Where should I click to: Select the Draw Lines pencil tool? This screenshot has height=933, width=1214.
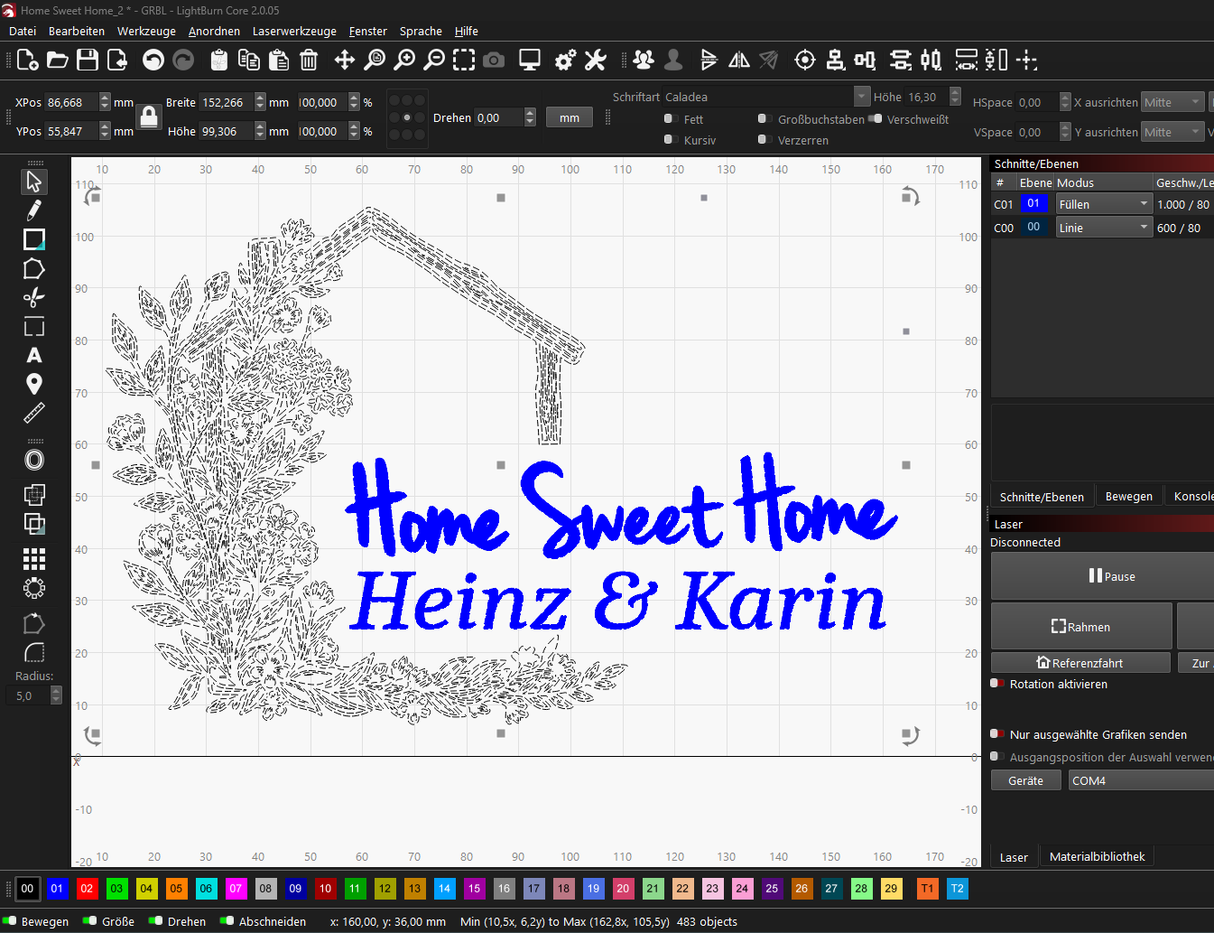click(x=34, y=210)
